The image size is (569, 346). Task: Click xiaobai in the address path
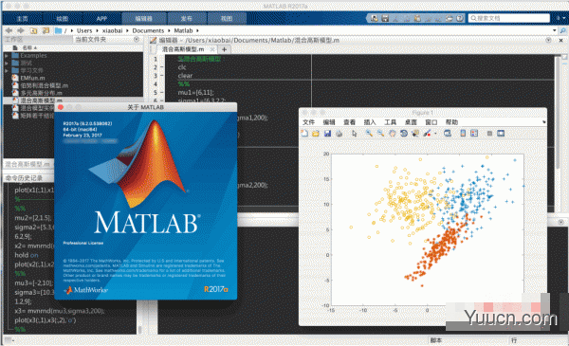[x=112, y=31]
